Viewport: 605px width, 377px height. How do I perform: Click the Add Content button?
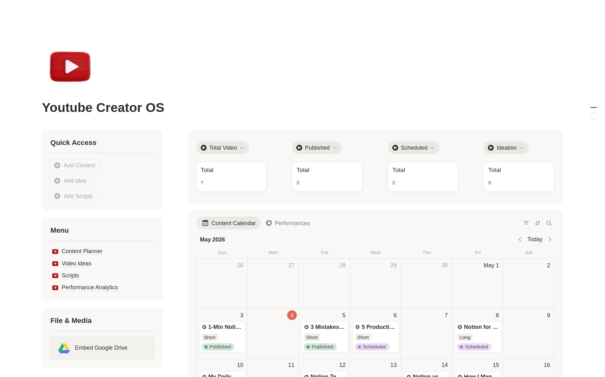coord(75,165)
